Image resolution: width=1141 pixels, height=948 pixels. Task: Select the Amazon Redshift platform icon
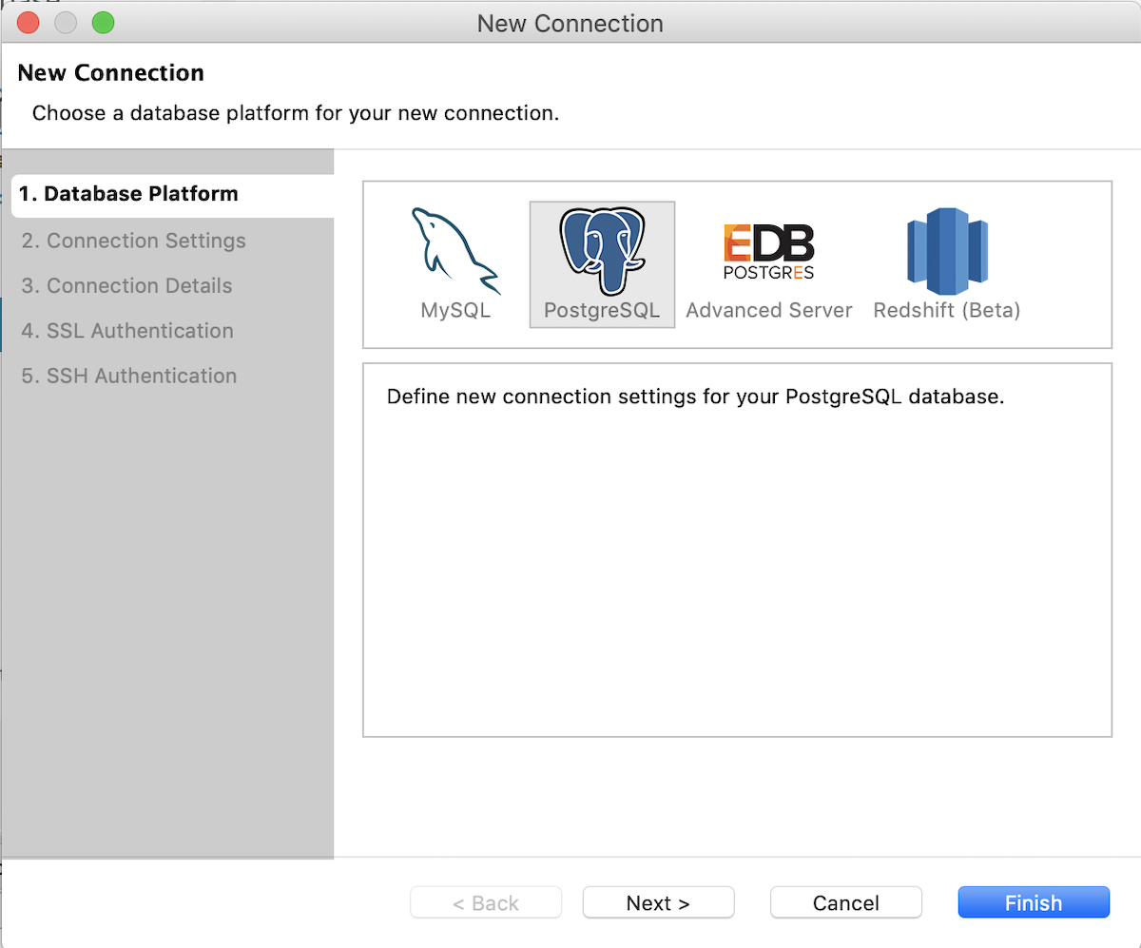946,251
